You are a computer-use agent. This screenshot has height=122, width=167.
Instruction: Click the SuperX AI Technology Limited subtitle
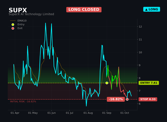(x=31, y=14)
